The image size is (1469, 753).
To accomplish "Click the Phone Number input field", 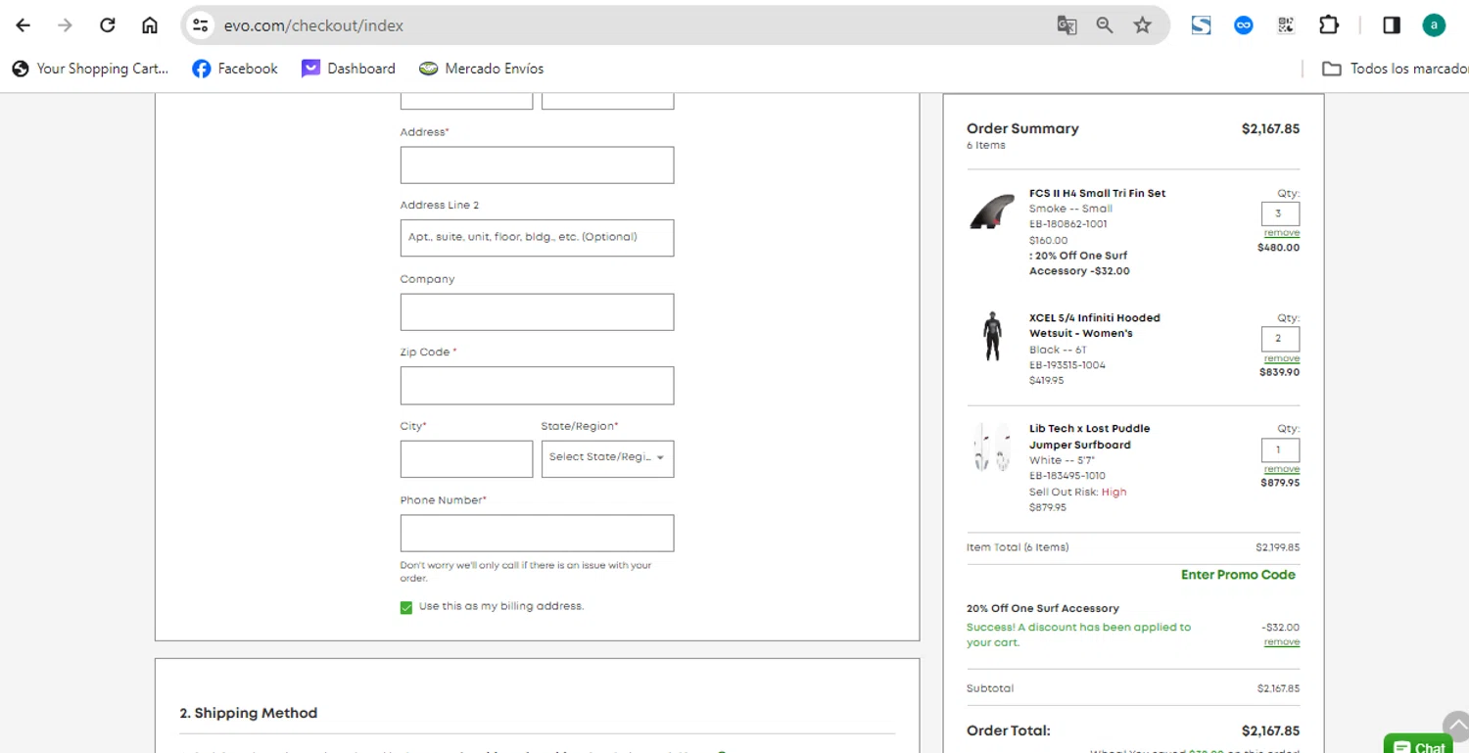I will 537,534.
